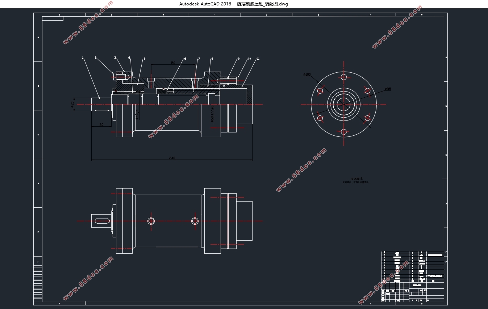
Task: Click part balloon number 7
Action: [199, 59]
